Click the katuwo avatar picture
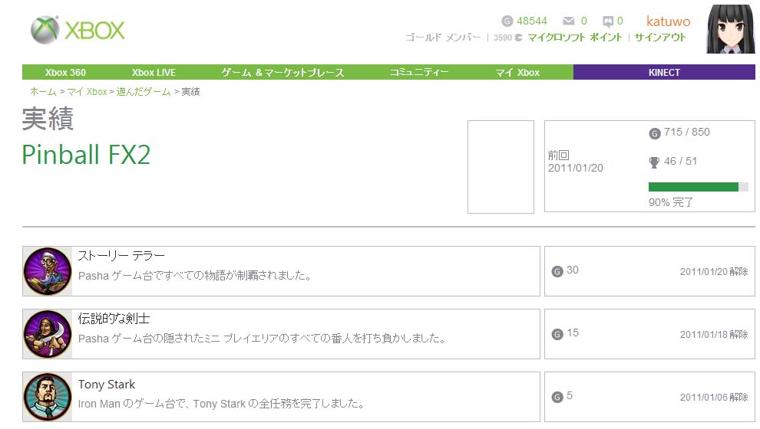Viewport: 760px width, 429px height. pos(731,29)
